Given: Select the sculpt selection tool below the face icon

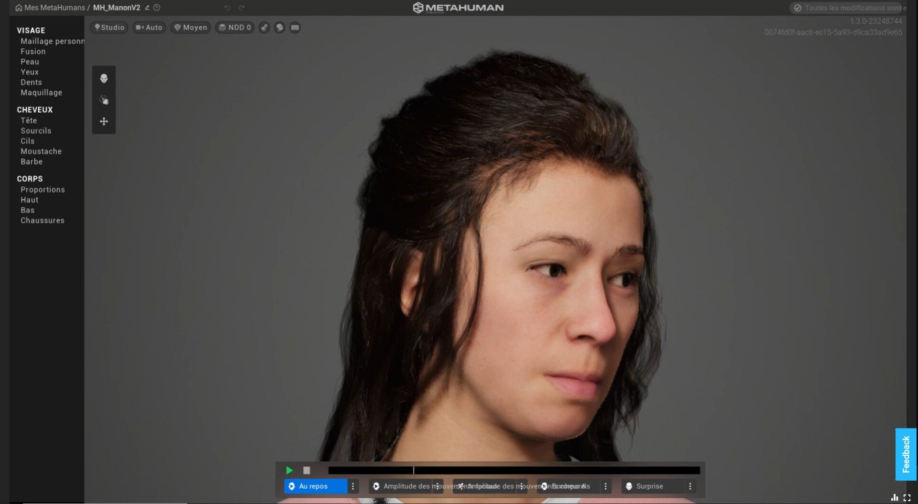Looking at the screenshot, I should tap(104, 100).
